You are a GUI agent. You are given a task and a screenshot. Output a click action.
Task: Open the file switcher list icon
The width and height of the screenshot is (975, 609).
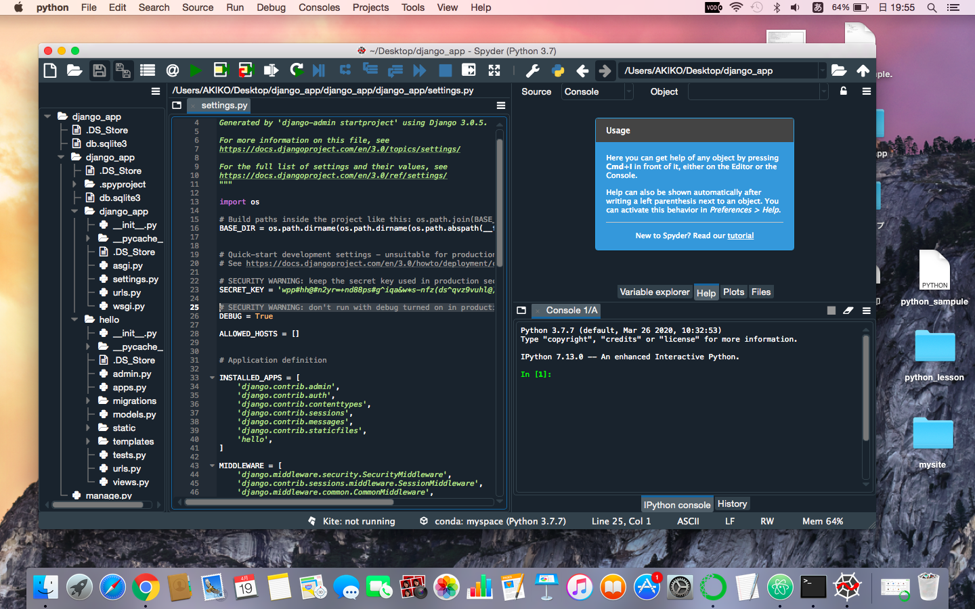[146, 70]
